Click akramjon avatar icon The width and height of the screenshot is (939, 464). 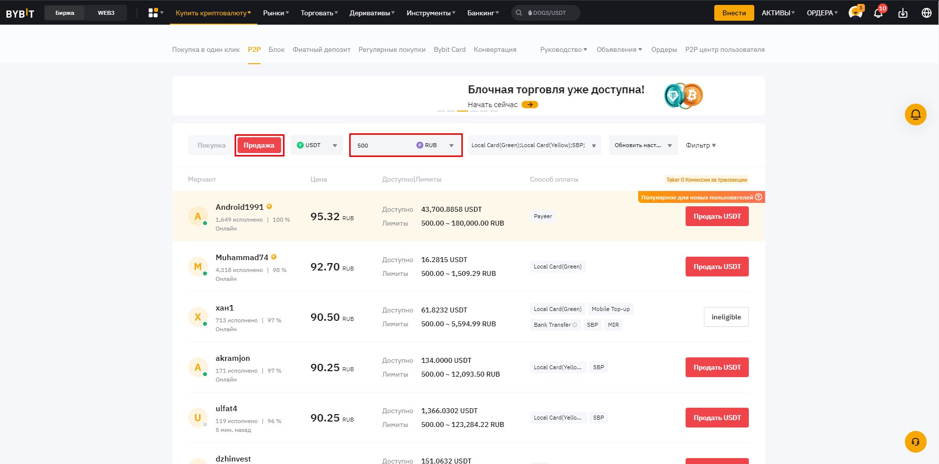(198, 367)
